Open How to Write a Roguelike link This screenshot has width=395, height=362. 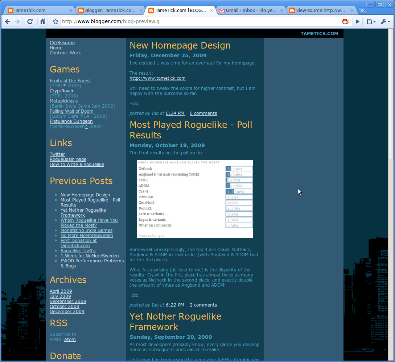tap(77, 165)
